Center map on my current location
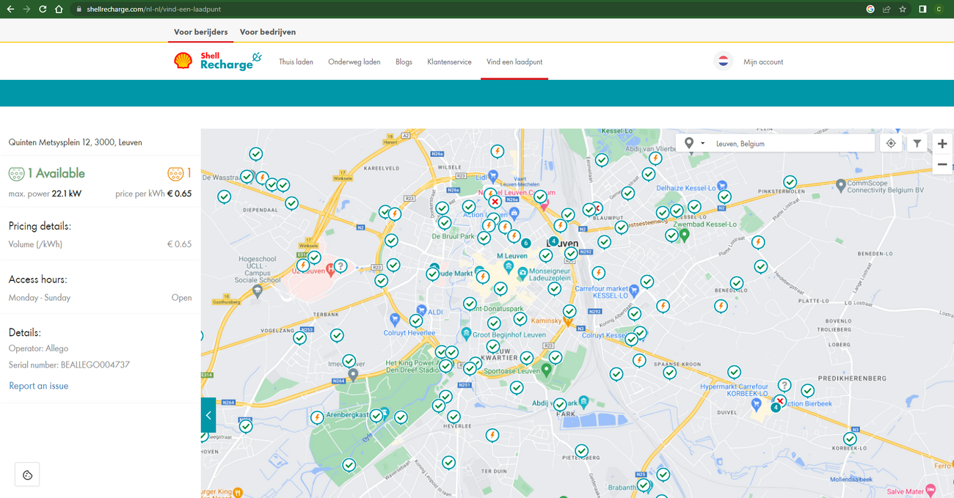954x498 pixels. (x=891, y=144)
